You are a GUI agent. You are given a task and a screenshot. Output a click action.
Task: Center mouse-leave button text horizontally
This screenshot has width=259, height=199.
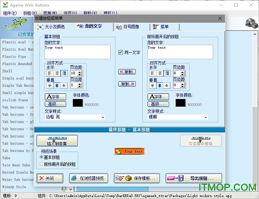(x=160, y=73)
